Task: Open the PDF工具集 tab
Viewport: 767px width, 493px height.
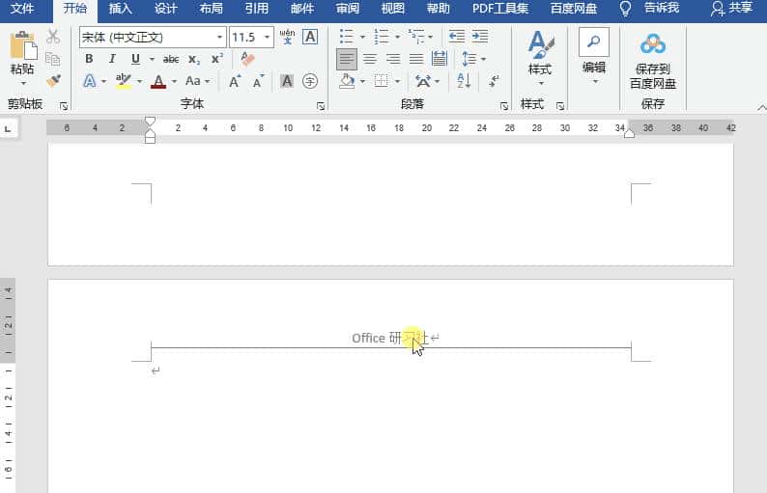Action: click(500, 9)
